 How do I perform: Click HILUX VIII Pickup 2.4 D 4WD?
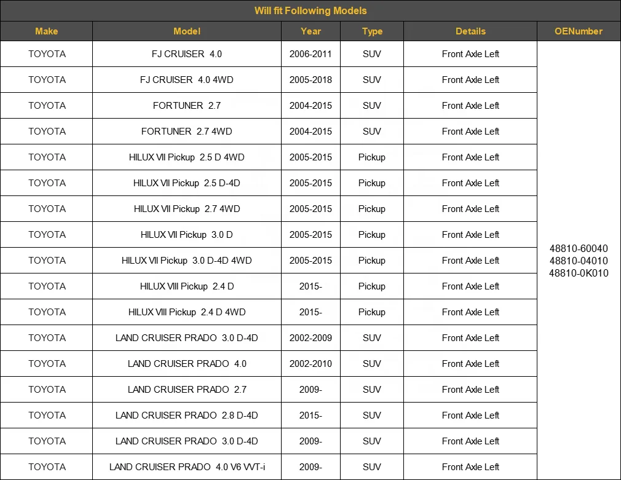[187, 312]
